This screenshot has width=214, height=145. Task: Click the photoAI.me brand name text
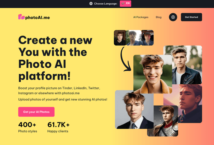37,17
